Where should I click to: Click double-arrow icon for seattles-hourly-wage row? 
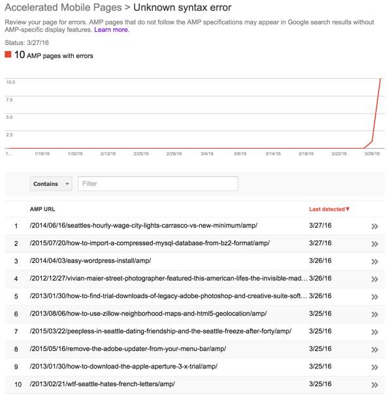point(374,226)
